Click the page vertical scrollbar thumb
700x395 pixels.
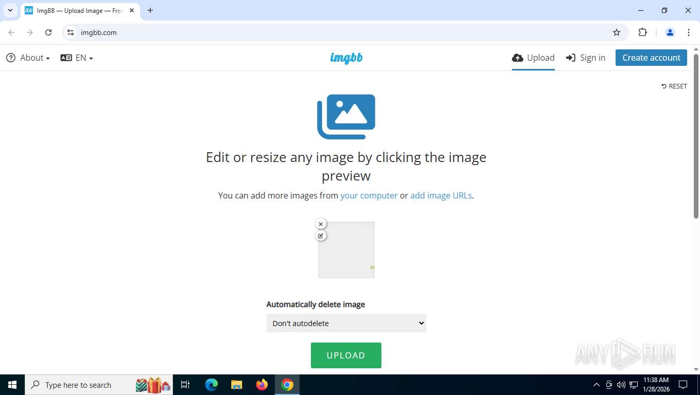pyautogui.click(x=696, y=136)
